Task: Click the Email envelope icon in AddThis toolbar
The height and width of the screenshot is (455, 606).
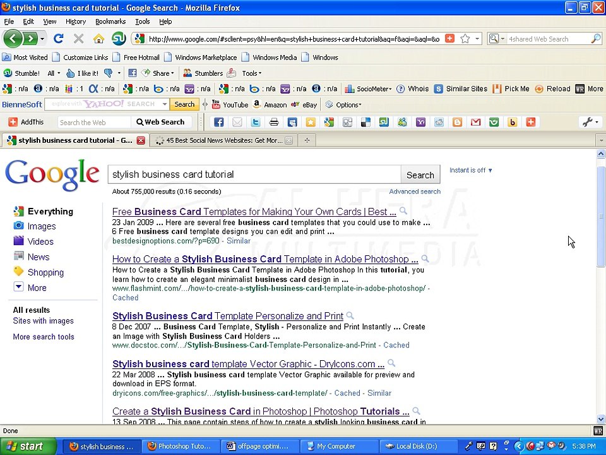Action: (237, 122)
